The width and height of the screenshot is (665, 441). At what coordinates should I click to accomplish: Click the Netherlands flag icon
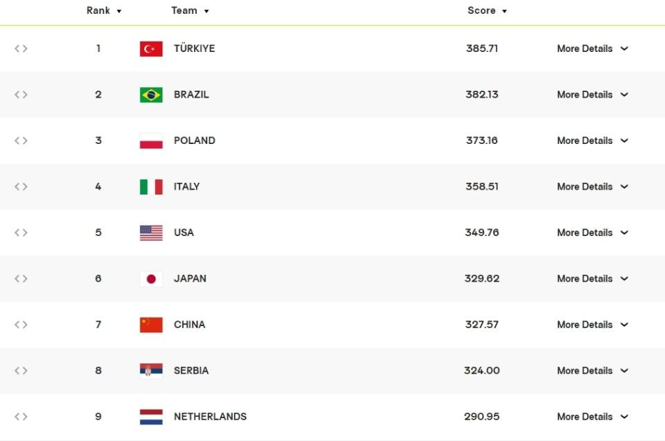[151, 417]
